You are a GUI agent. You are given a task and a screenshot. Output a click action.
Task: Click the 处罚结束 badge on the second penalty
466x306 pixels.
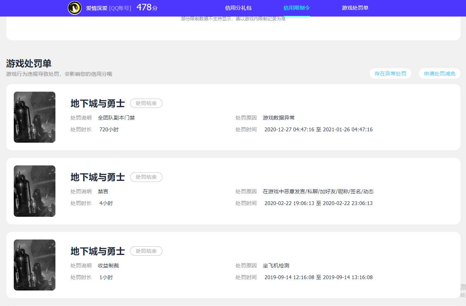point(146,177)
